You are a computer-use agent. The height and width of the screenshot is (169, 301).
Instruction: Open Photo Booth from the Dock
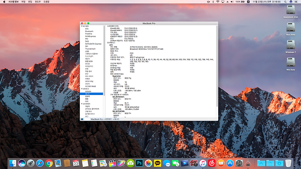(x=194, y=163)
